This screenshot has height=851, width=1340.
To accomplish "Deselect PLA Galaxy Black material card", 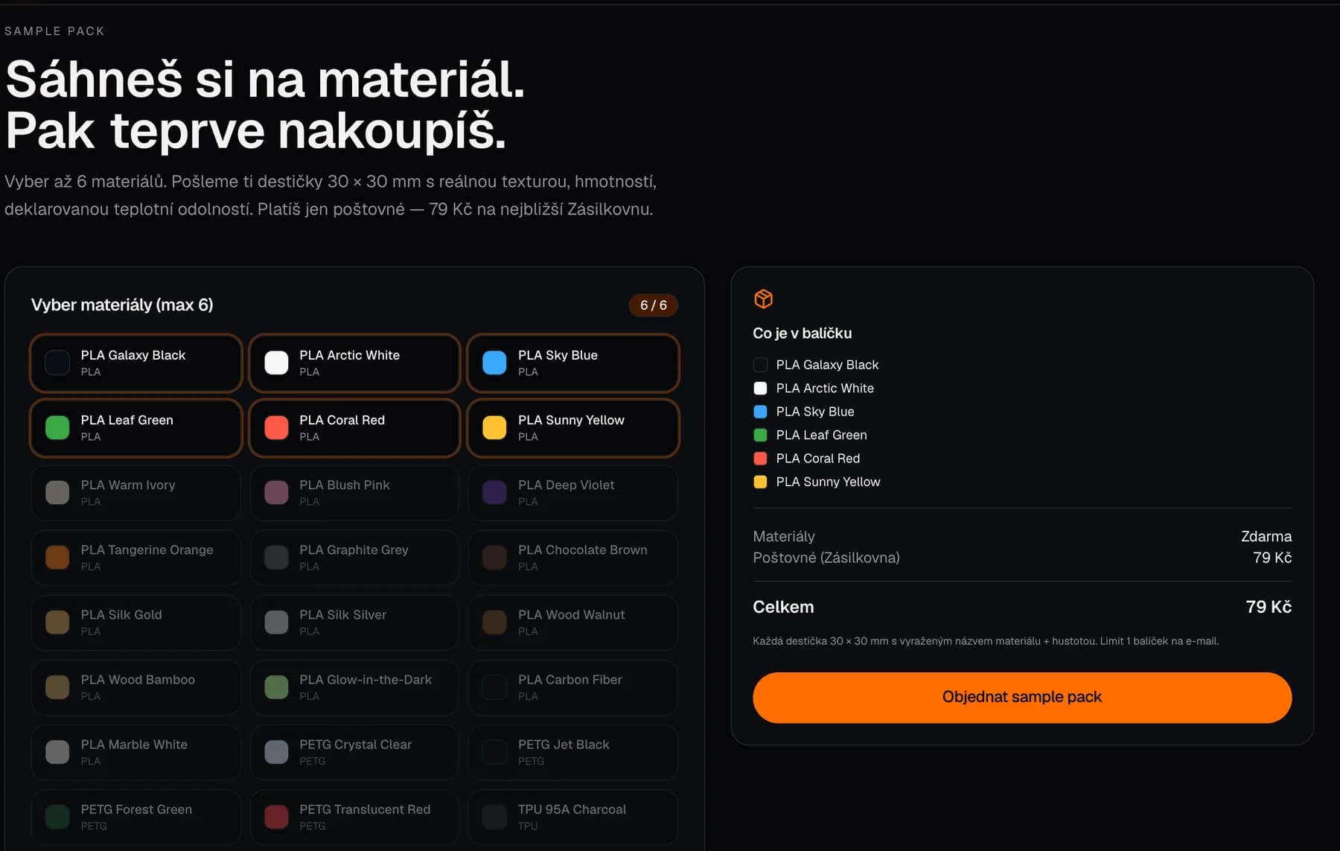I will (x=135, y=363).
